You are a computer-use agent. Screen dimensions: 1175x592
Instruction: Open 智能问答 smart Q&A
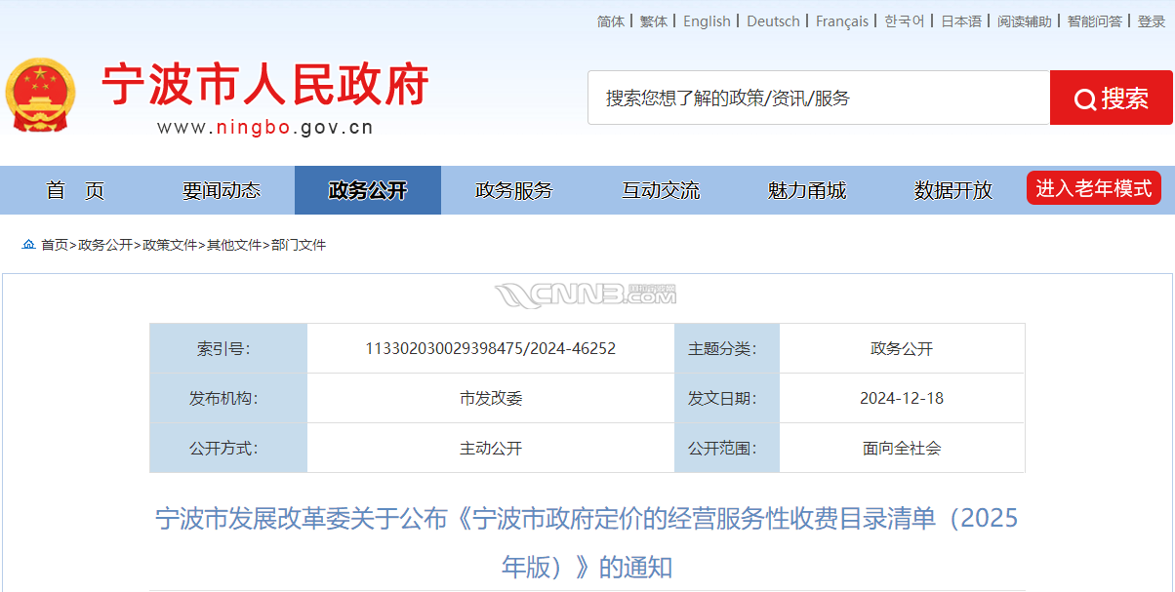pyautogui.click(x=1094, y=21)
